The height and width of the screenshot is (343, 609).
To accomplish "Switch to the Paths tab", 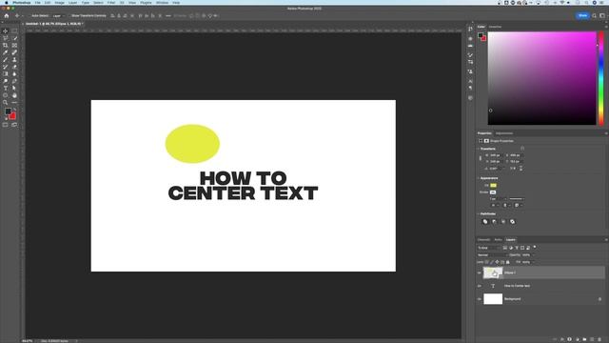I will click(x=499, y=239).
